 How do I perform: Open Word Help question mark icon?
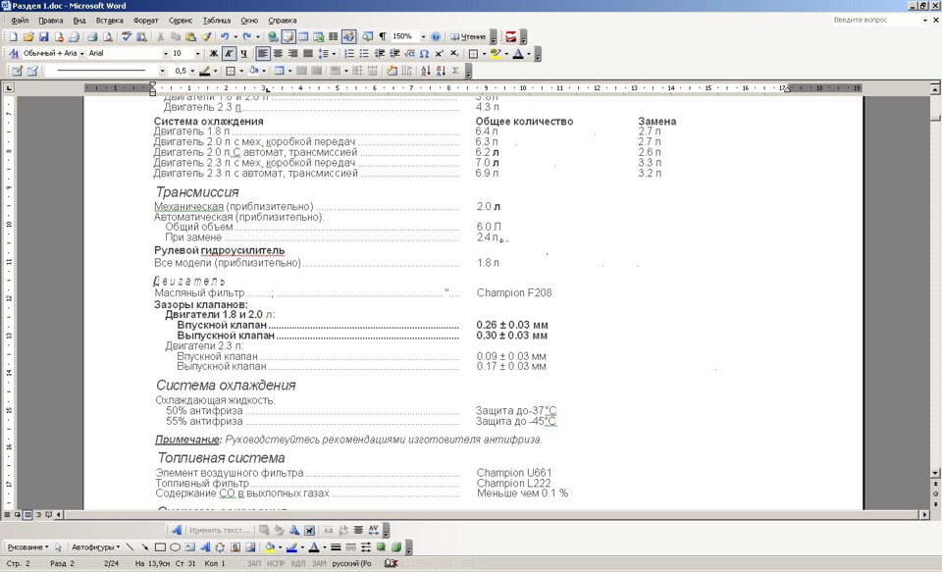(436, 36)
